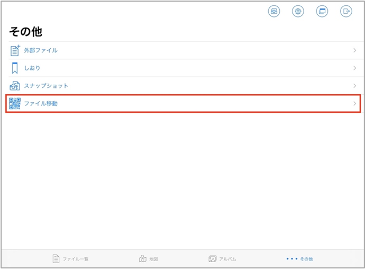366x269 pixels.
Task: Open settings via the gear icon
Action: pos(298,11)
